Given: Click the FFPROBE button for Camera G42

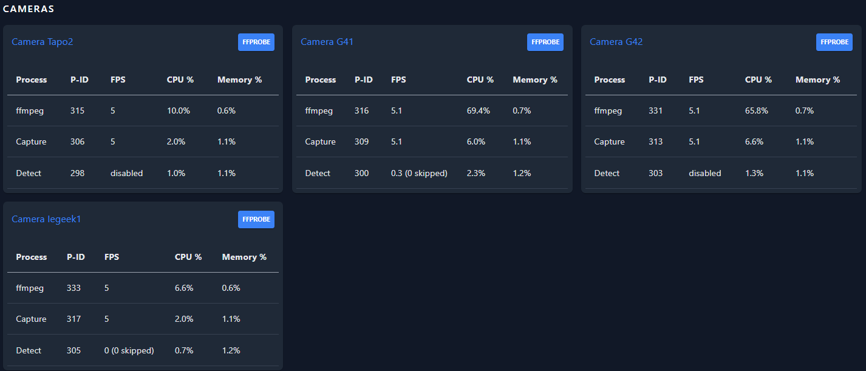Looking at the screenshot, I should coord(834,42).
